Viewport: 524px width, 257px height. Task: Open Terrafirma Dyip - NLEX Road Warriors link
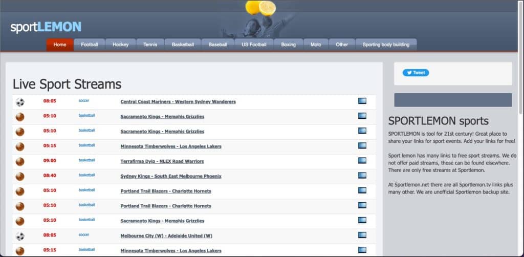[162, 161]
